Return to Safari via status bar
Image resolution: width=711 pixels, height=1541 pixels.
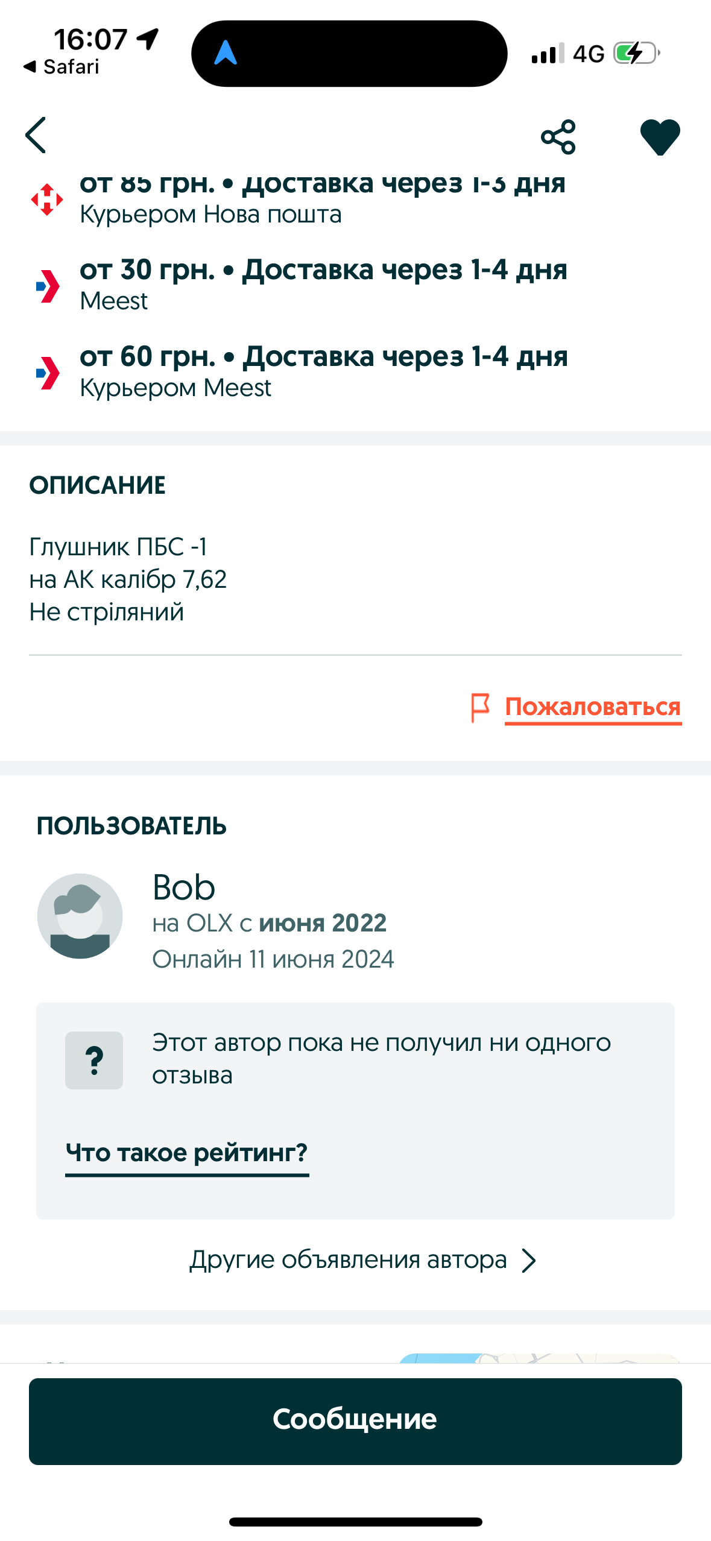pyautogui.click(x=62, y=67)
